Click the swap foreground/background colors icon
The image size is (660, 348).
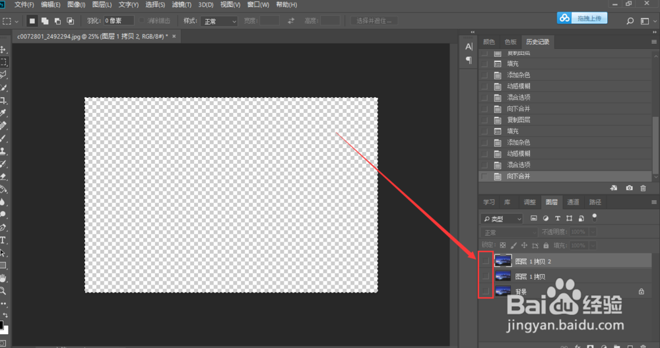tap(5, 315)
